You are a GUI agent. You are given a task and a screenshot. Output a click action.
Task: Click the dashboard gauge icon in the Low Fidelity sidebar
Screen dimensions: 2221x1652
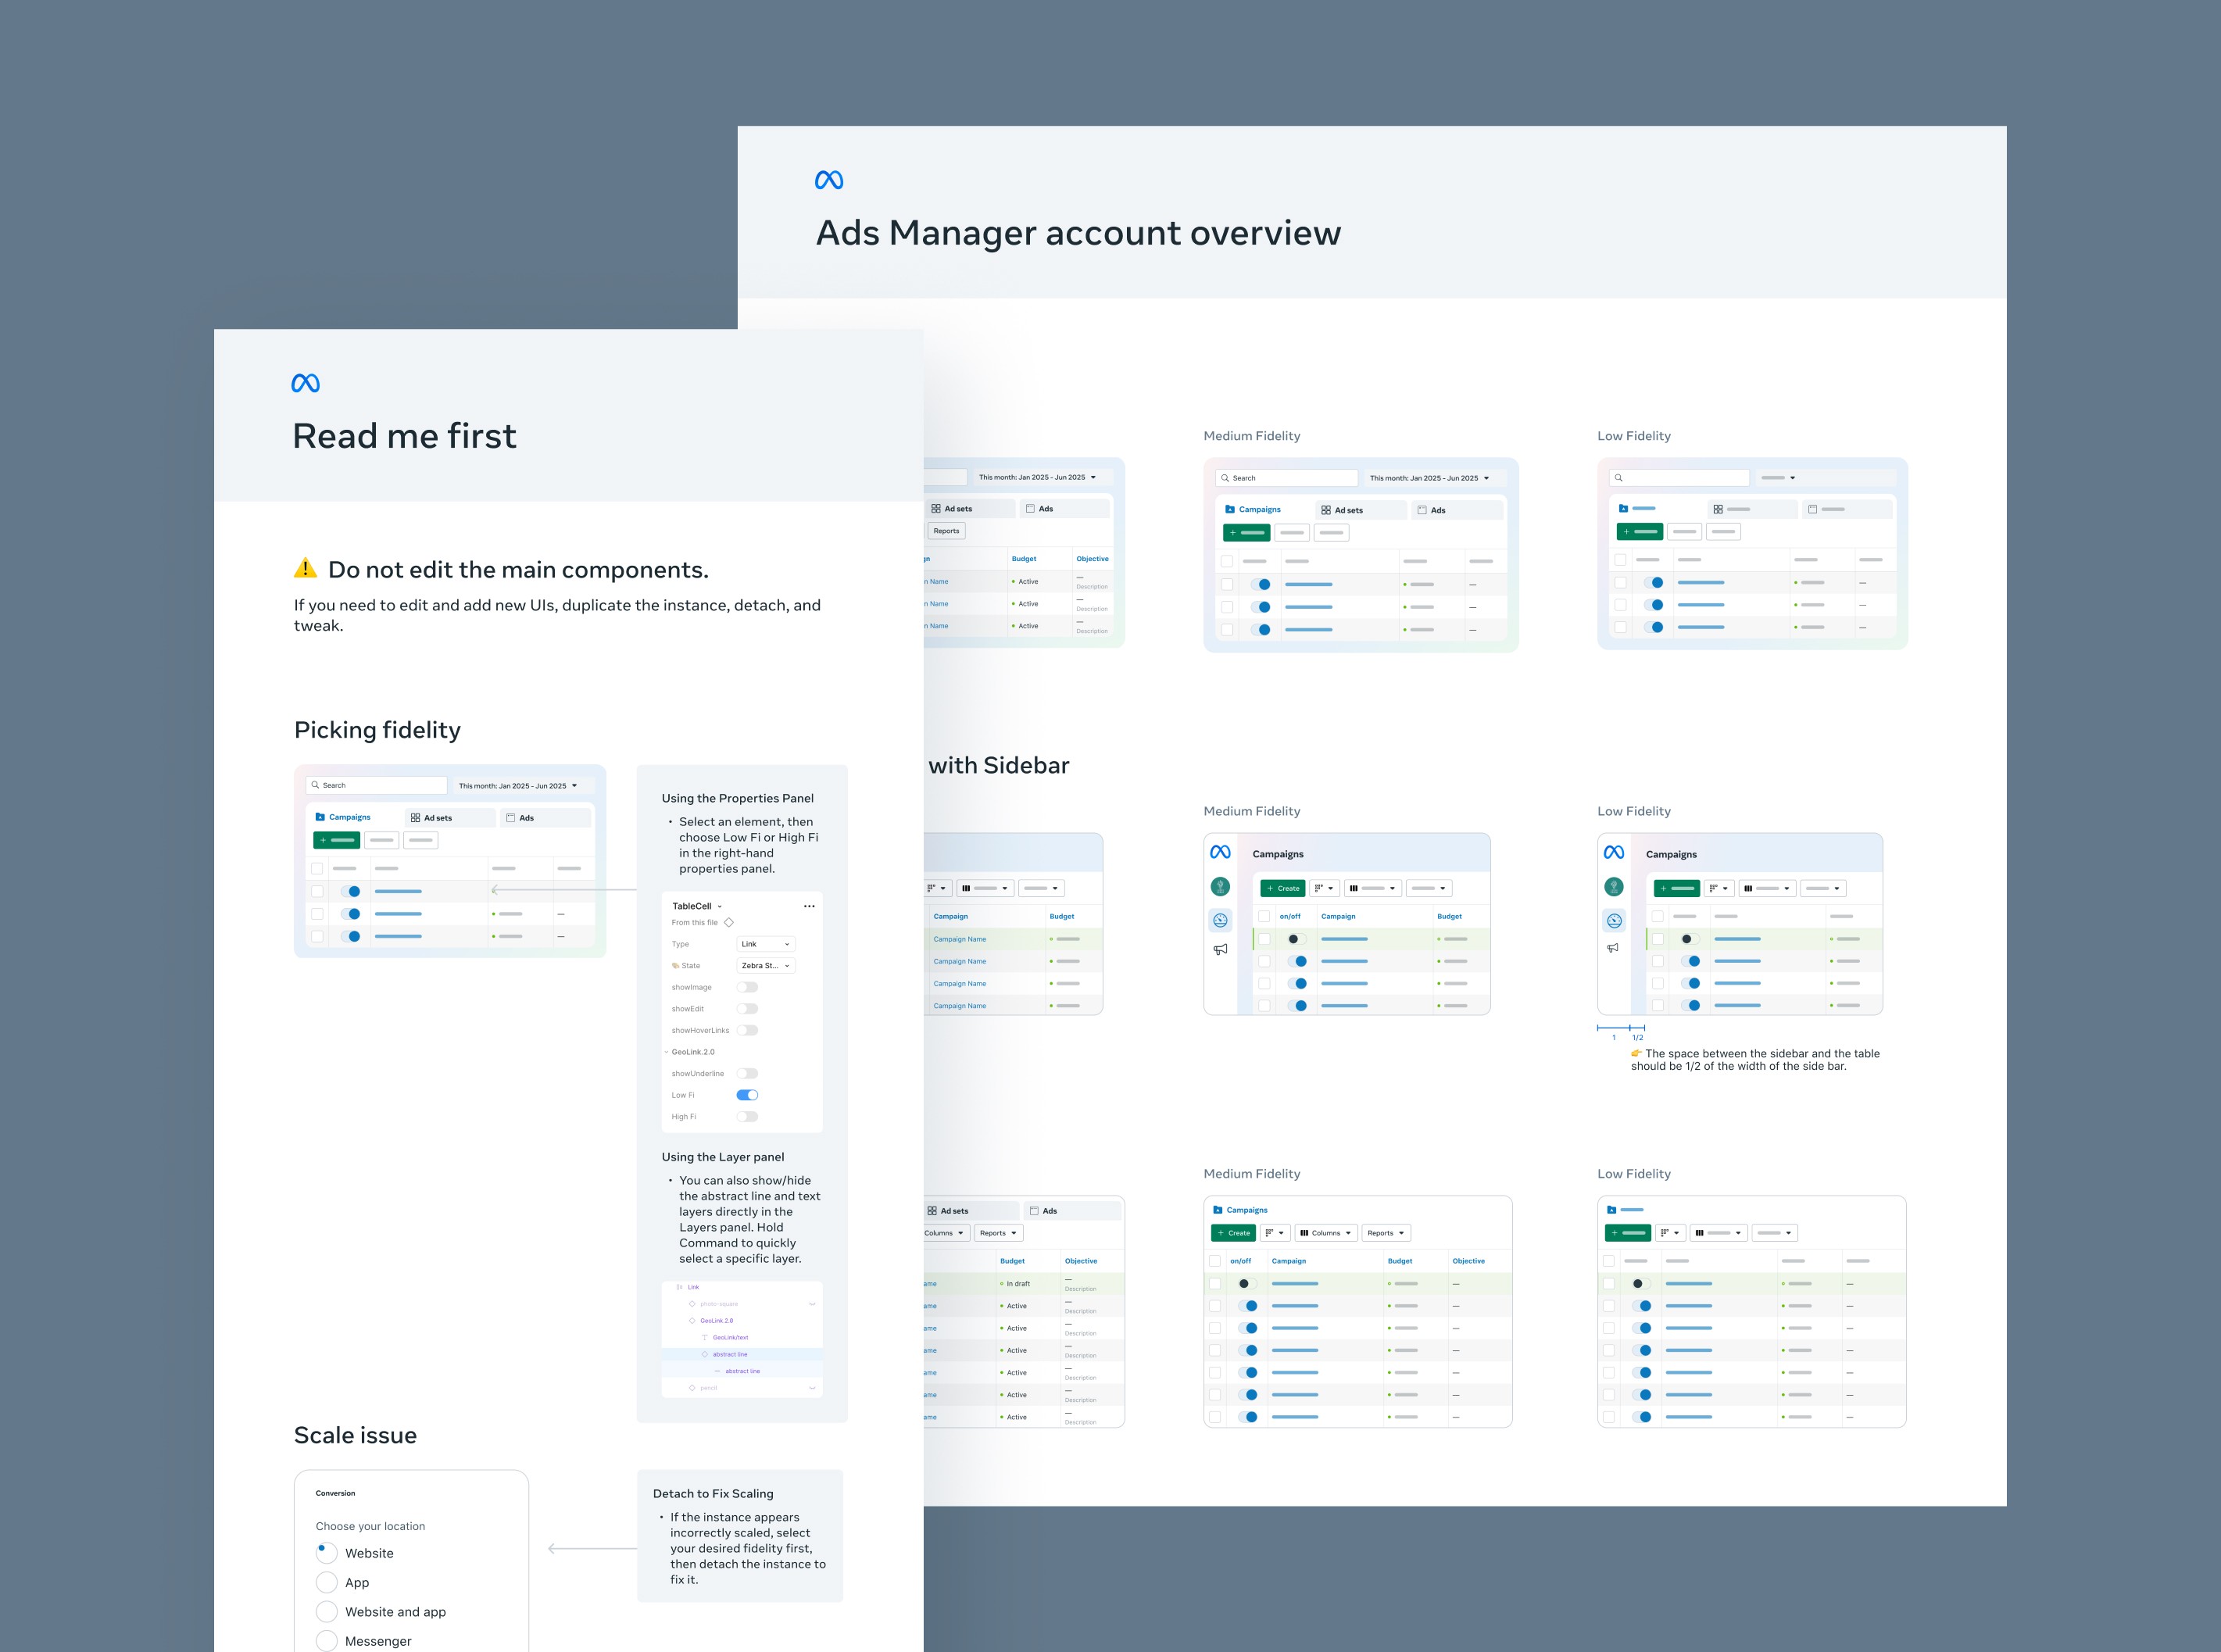point(1614,920)
